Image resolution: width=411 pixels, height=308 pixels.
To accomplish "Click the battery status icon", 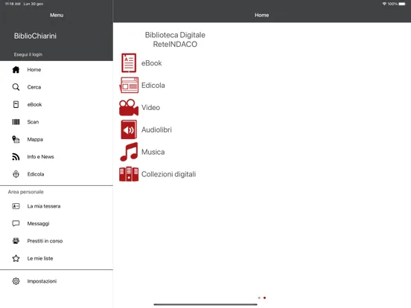I will point(402,4).
